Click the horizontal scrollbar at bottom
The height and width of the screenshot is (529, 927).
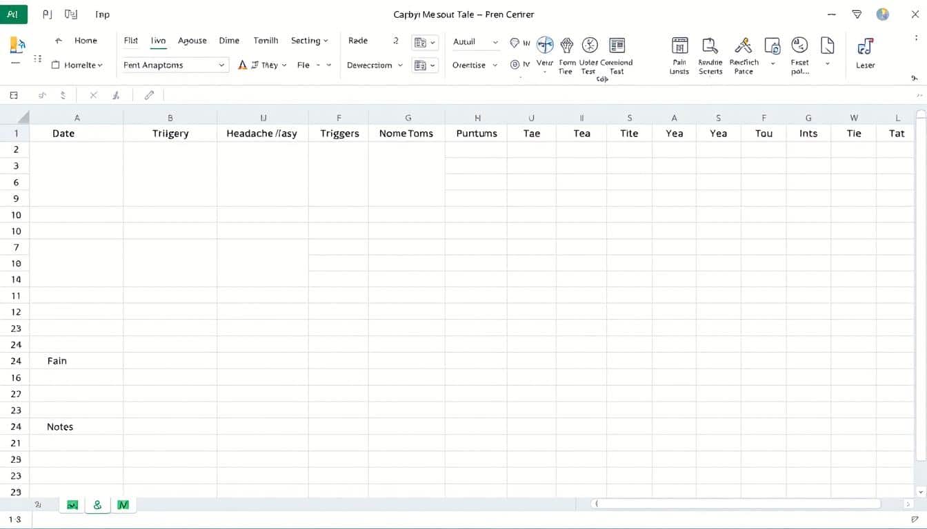736,504
